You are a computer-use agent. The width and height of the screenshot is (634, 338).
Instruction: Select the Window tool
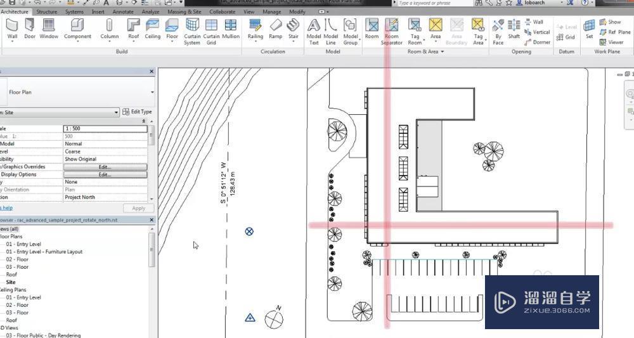(49, 30)
